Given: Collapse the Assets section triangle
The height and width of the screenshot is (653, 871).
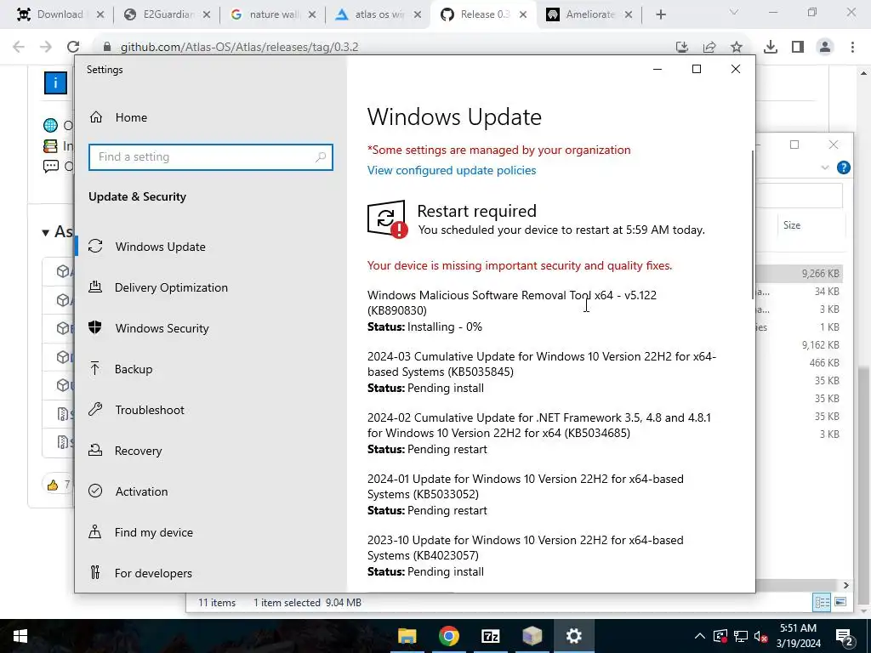Looking at the screenshot, I should 46,233.
